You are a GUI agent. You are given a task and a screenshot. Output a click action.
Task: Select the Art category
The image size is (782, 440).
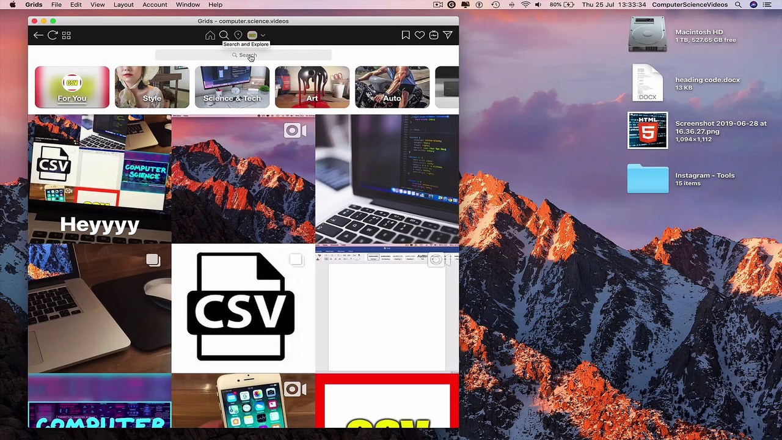[x=312, y=87]
